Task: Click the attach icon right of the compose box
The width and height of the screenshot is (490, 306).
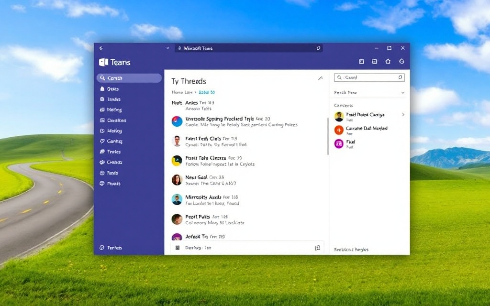Action: (318, 248)
